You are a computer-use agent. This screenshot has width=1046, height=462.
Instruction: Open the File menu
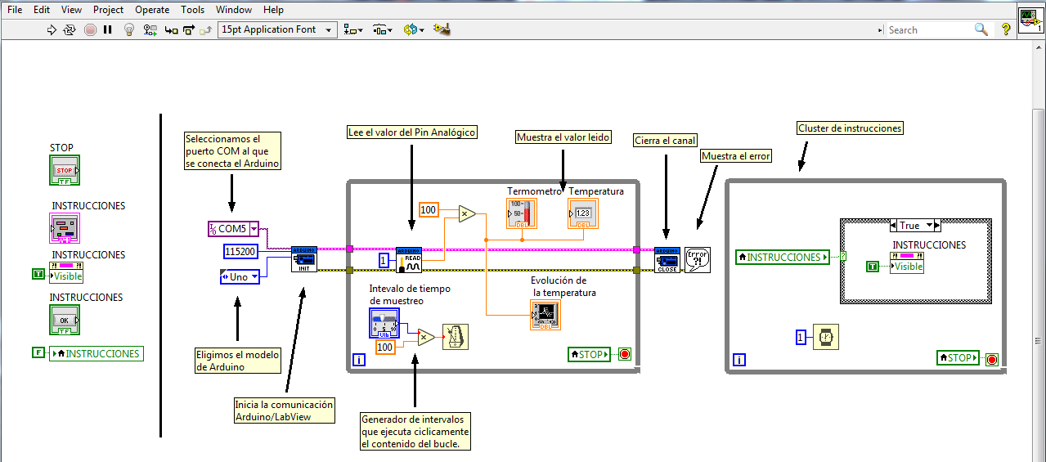tap(16, 10)
